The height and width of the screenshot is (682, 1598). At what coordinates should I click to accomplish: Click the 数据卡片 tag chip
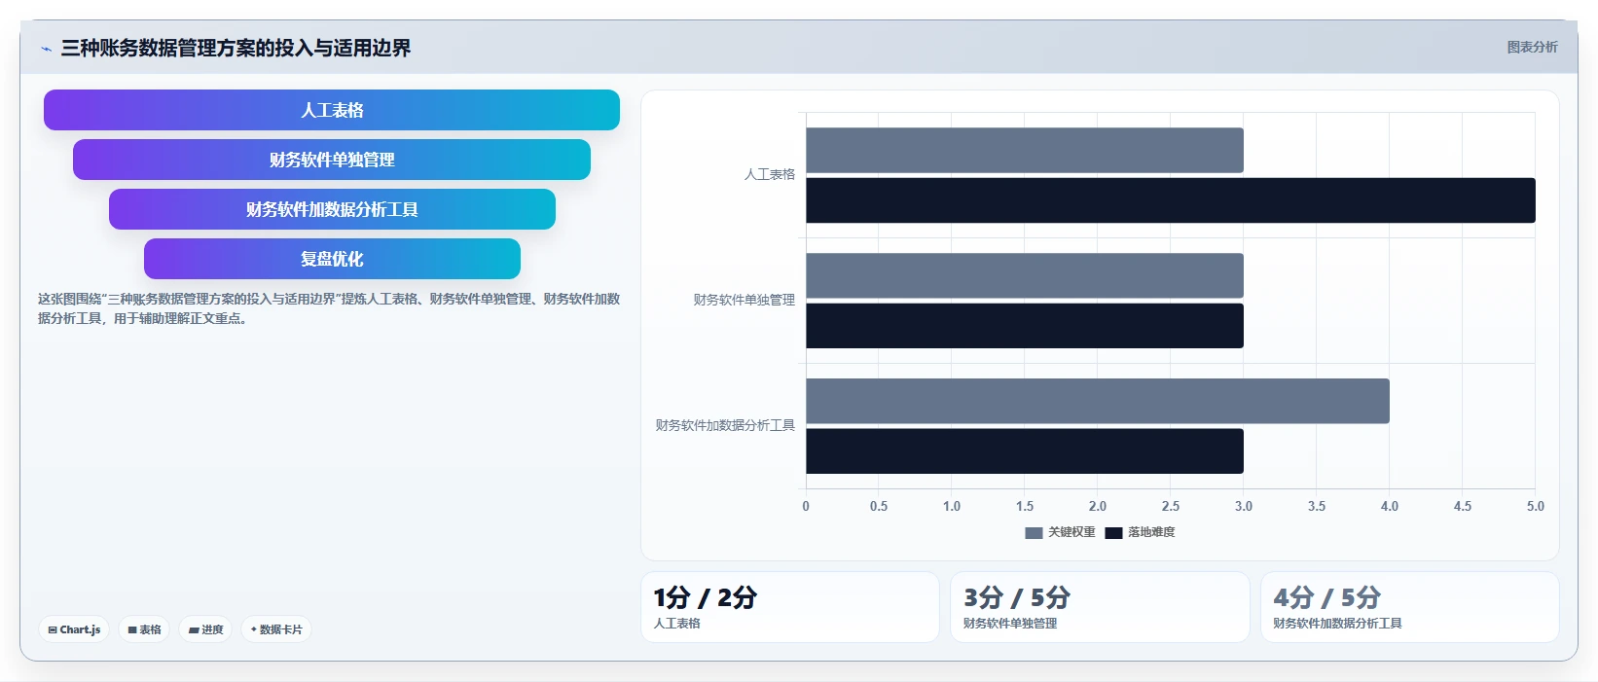pos(276,629)
